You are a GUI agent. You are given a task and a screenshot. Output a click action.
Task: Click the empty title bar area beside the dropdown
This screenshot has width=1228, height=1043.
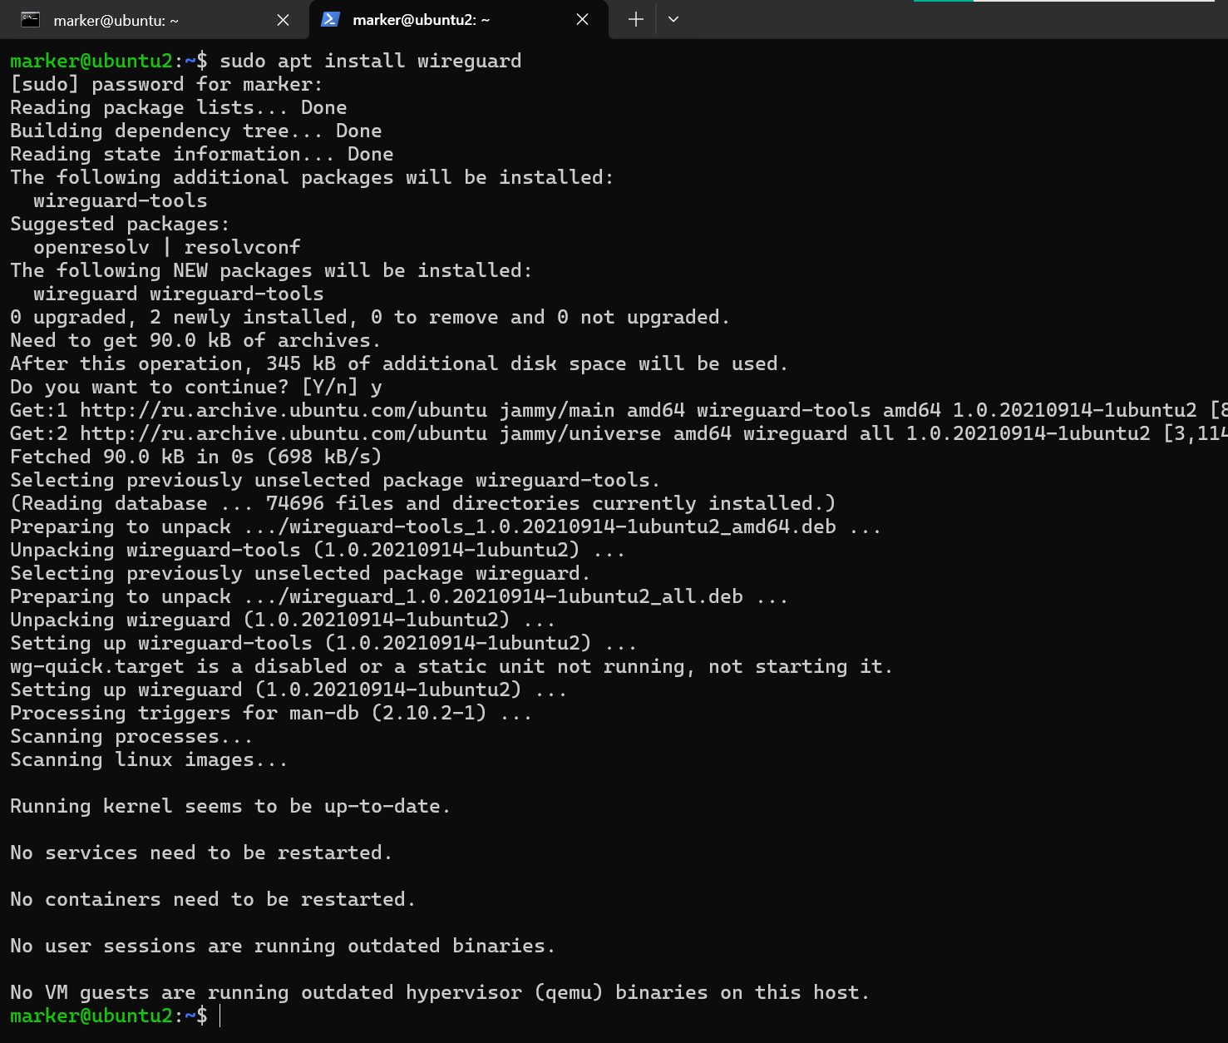point(915,21)
